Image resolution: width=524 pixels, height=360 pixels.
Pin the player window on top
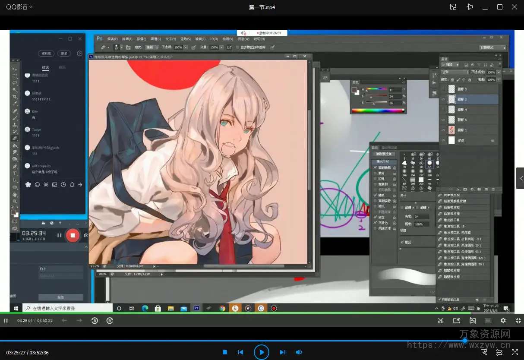coord(470,7)
